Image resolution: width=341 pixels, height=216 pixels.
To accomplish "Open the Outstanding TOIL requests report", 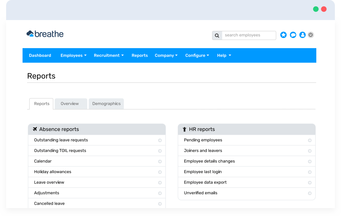I will [x=97, y=151].
